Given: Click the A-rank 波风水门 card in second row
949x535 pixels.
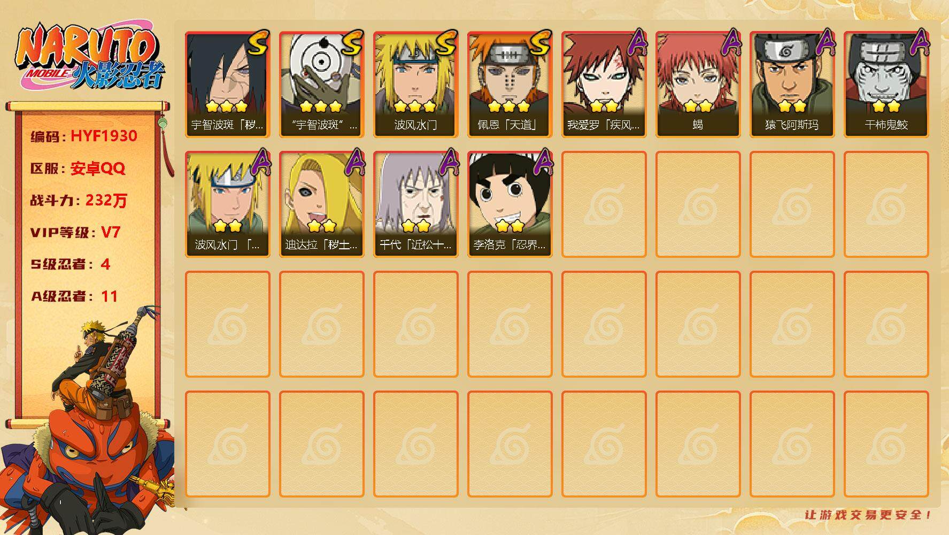Looking at the screenshot, I should [228, 204].
